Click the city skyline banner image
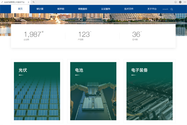 [x=93, y=19]
